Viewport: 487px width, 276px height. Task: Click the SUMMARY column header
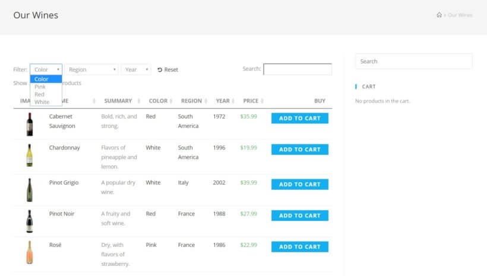[118, 101]
